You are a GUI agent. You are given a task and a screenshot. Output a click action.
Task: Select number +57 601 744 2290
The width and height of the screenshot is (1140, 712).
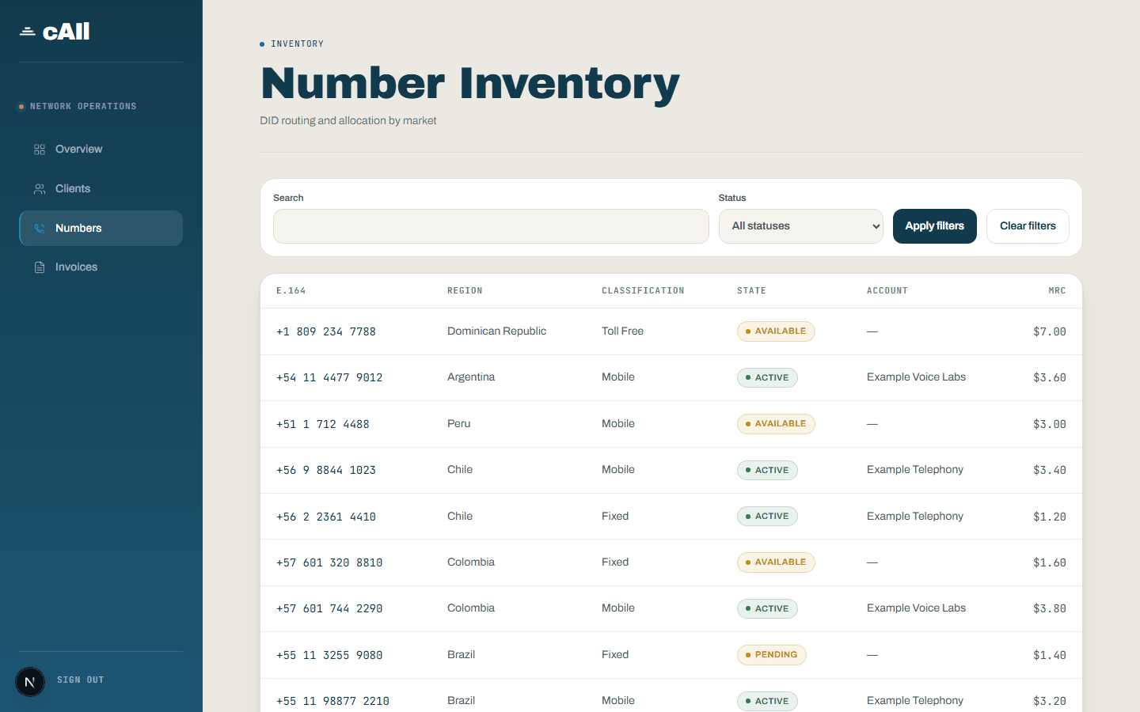329,608
